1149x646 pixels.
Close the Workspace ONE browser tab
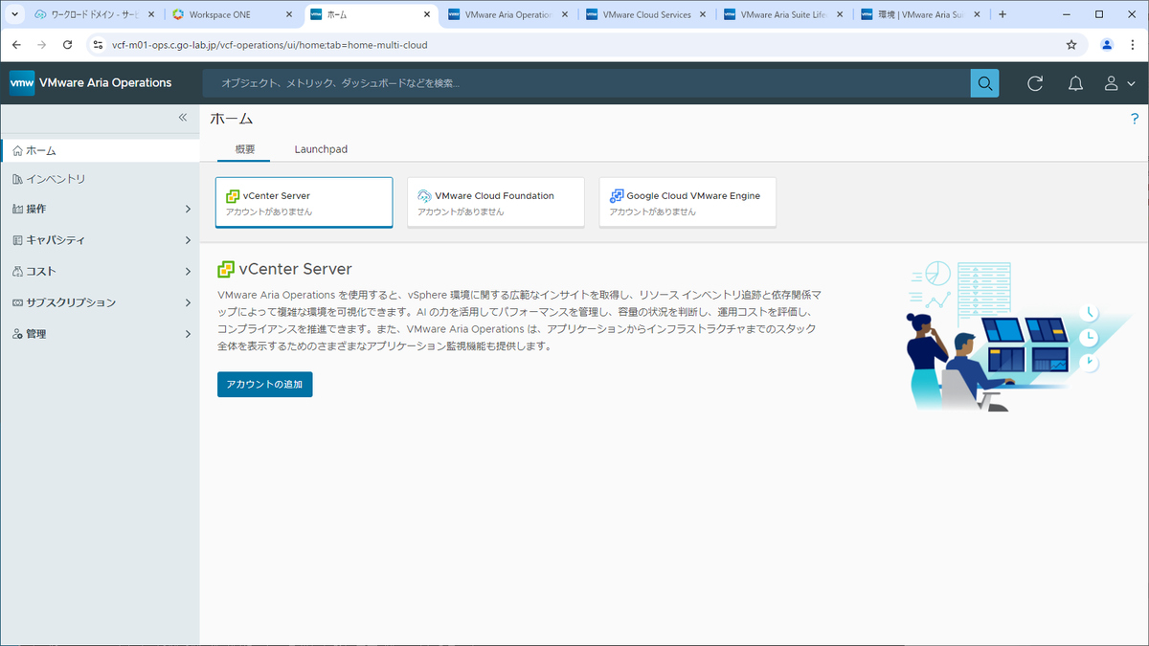pyautogui.click(x=289, y=15)
